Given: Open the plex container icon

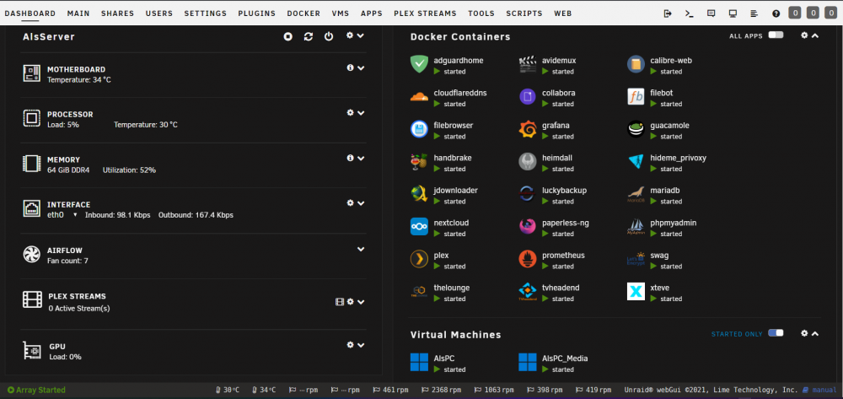Looking at the screenshot, I should tap(419, 259).
